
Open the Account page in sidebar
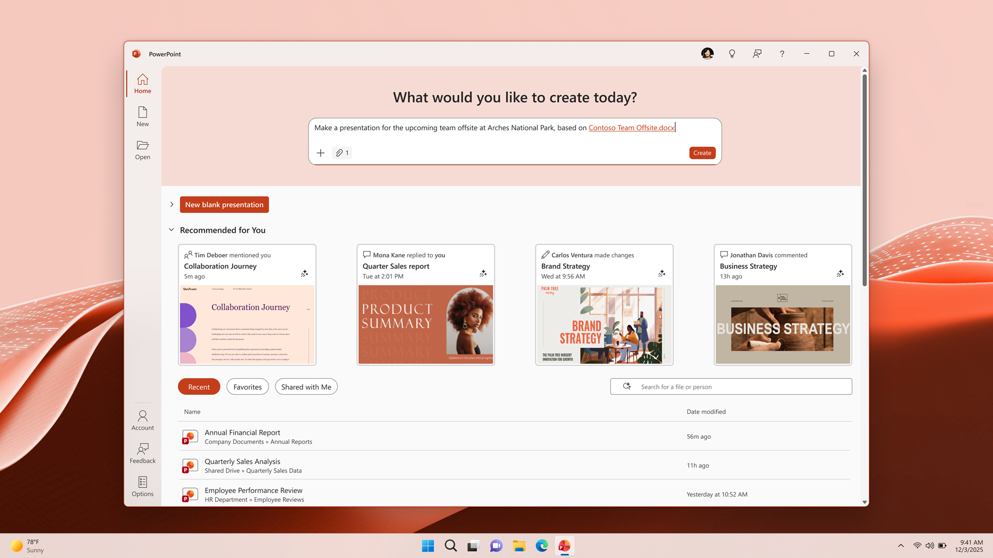tap(142, 421)
